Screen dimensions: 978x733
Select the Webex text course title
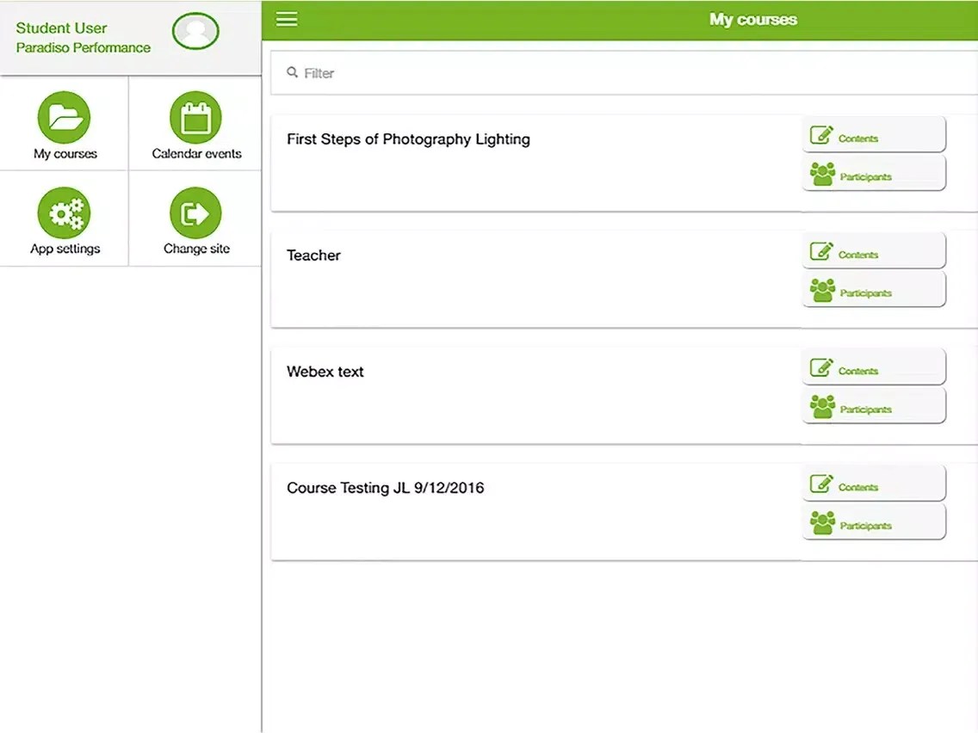325,372
